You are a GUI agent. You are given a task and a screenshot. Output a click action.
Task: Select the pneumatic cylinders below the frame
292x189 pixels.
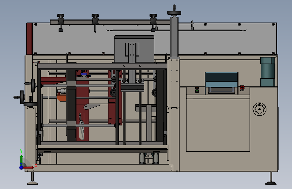pyautogui.click(x=149, y=158)
